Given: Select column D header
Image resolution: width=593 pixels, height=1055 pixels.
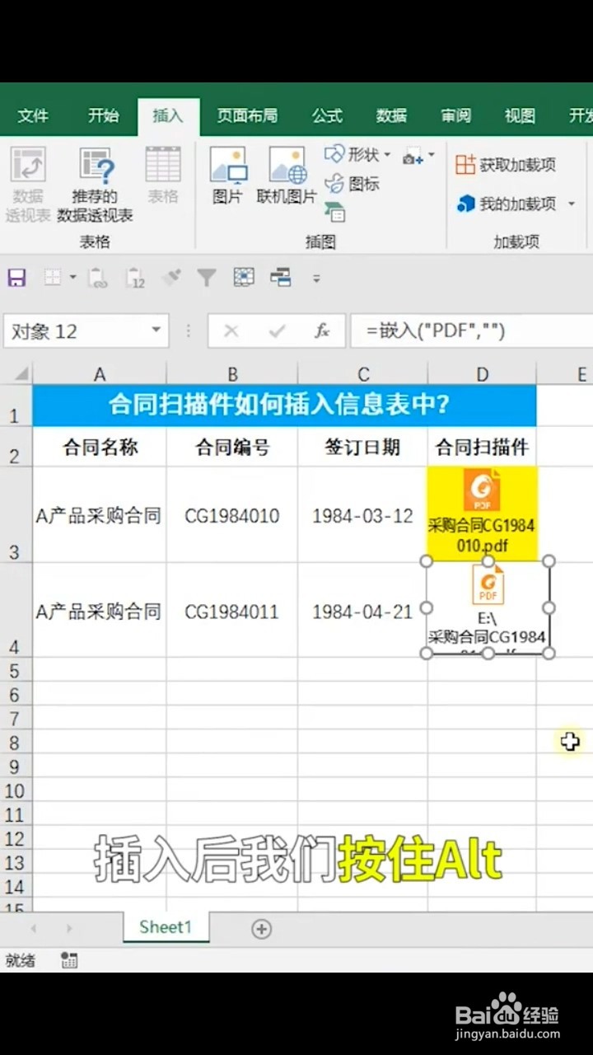Looking at the screenshot, I should pos(482,375).
